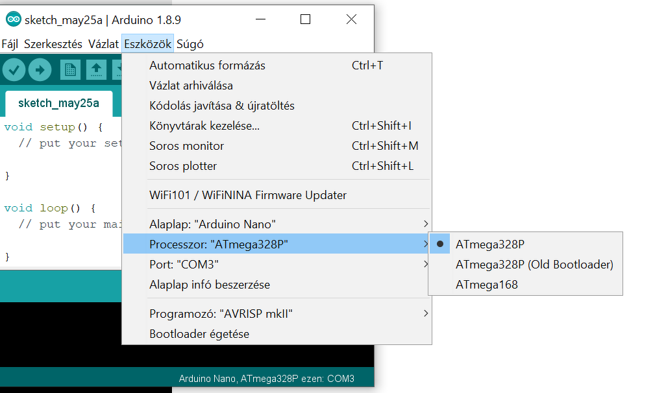Screen dimensions: 653x393
Task: Choose Alaplap infó beszerzése entry
Action: [277, 285]
